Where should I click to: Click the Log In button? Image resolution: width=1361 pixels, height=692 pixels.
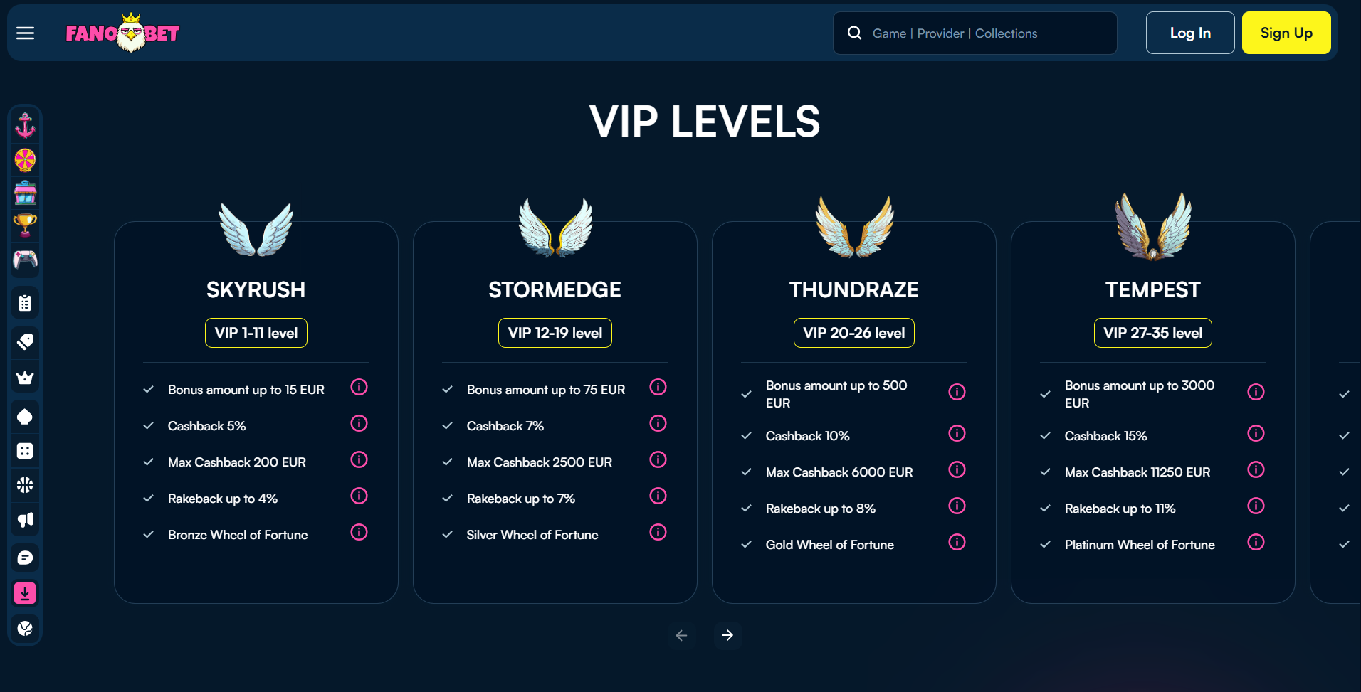(1190, 33)
